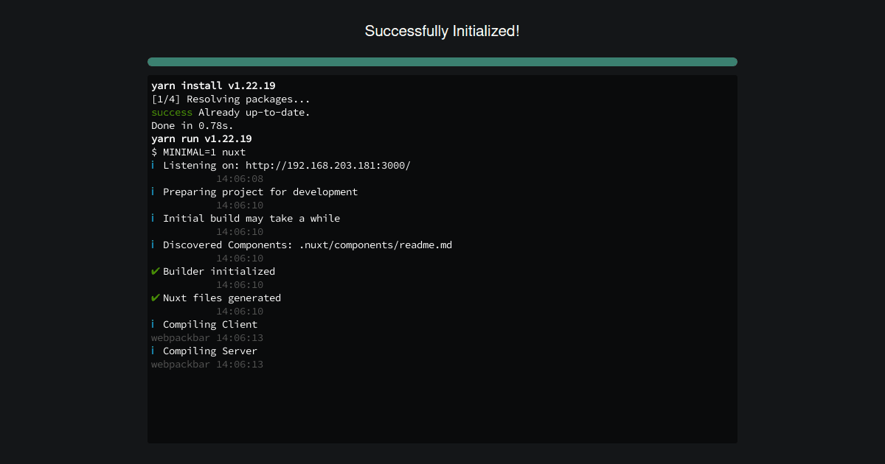
Task: Click the $ MINIMAL=1 nuxt command line
Action: [x=198, y=152]
